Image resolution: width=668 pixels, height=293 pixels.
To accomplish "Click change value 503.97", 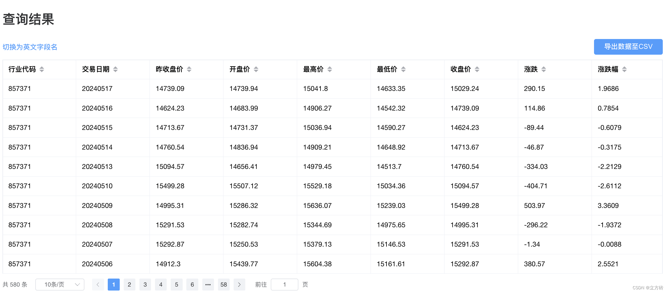I will click(x=534, y=206).
